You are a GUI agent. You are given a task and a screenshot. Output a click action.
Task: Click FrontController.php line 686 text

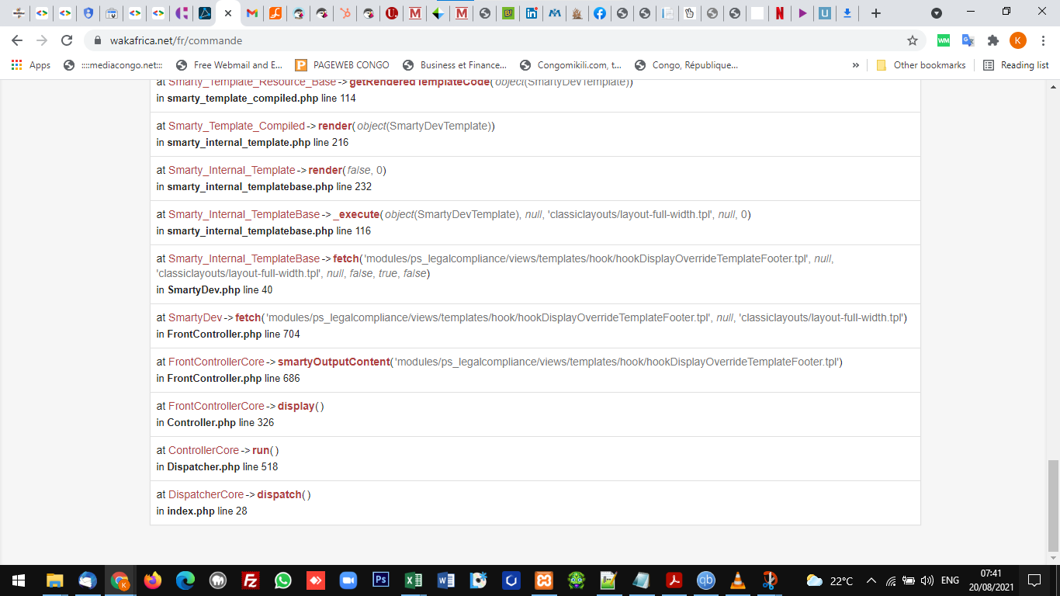[227, 379]
